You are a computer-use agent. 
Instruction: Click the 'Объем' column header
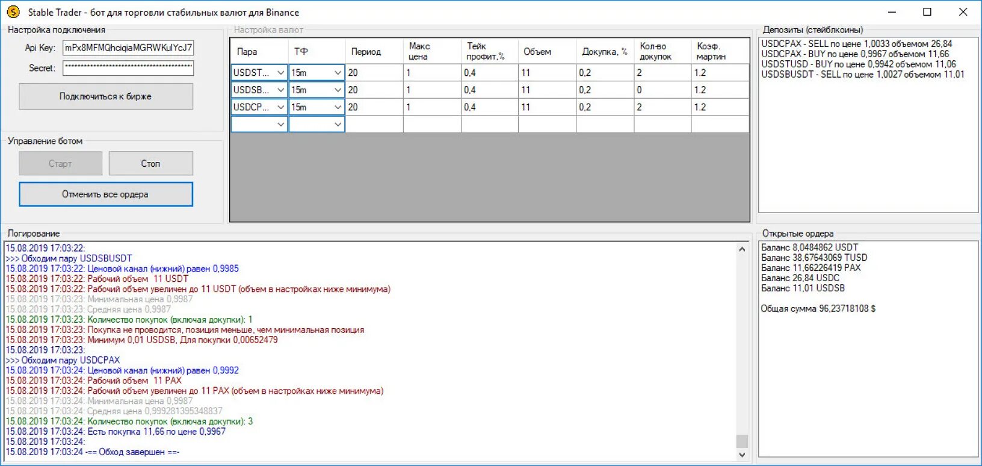(x=547, y=51)
